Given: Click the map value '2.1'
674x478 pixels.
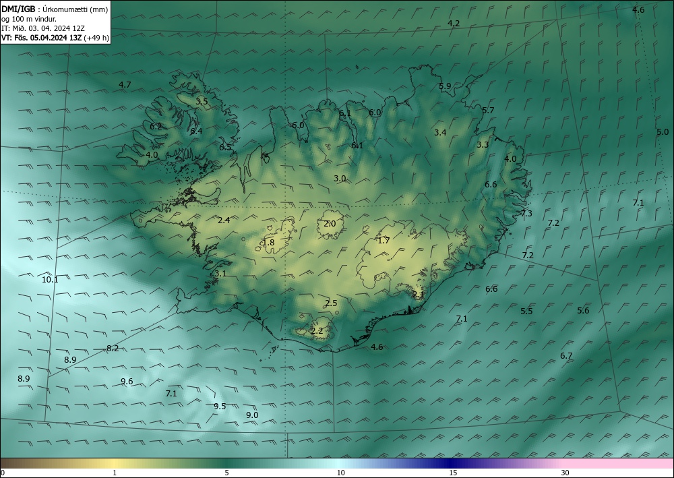Looking at the screenshot, I should [419, 295].
